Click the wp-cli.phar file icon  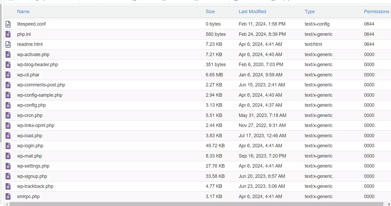pyautogui.click(x=8, y=75)
